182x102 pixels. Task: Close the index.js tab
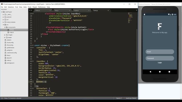pos(50,10)
